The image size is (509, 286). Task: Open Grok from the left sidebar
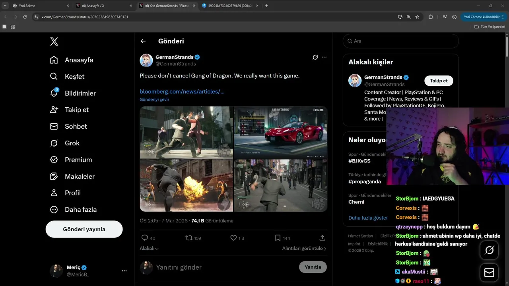pos(64,143)
